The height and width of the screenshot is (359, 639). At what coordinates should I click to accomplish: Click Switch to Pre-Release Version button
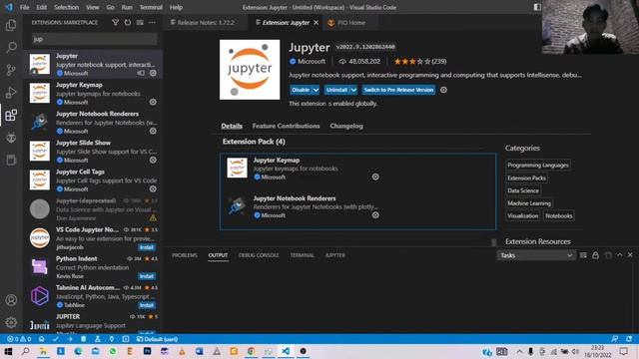[x=398, y=90]
